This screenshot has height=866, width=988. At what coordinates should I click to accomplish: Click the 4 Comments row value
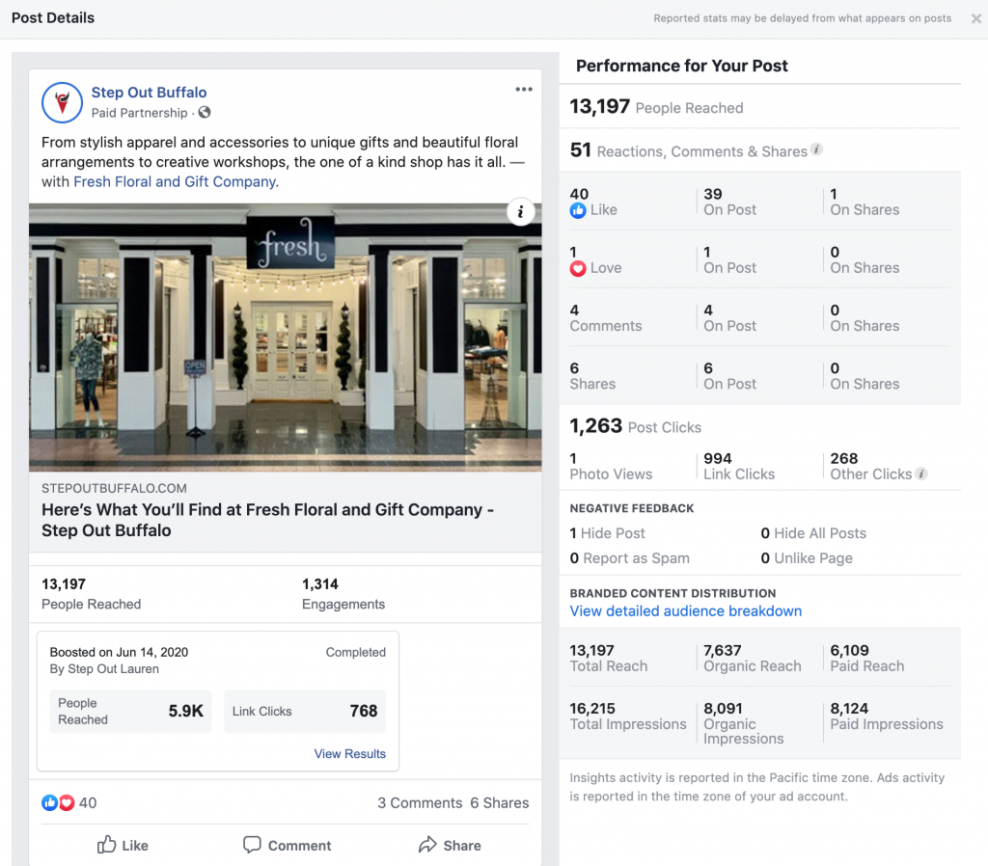coord(606,318)
